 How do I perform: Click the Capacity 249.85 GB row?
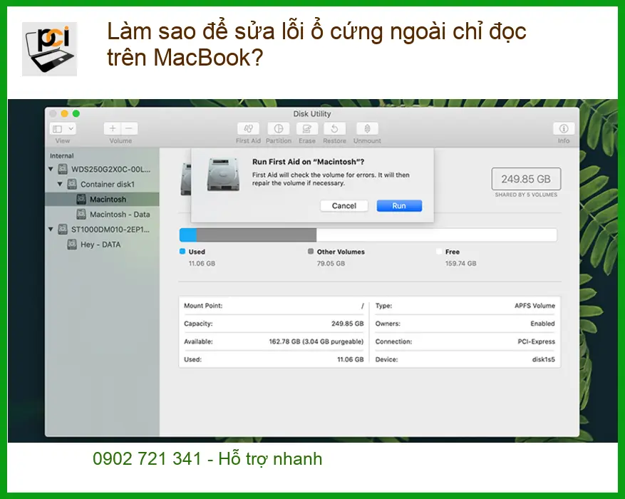coord(274,324)
